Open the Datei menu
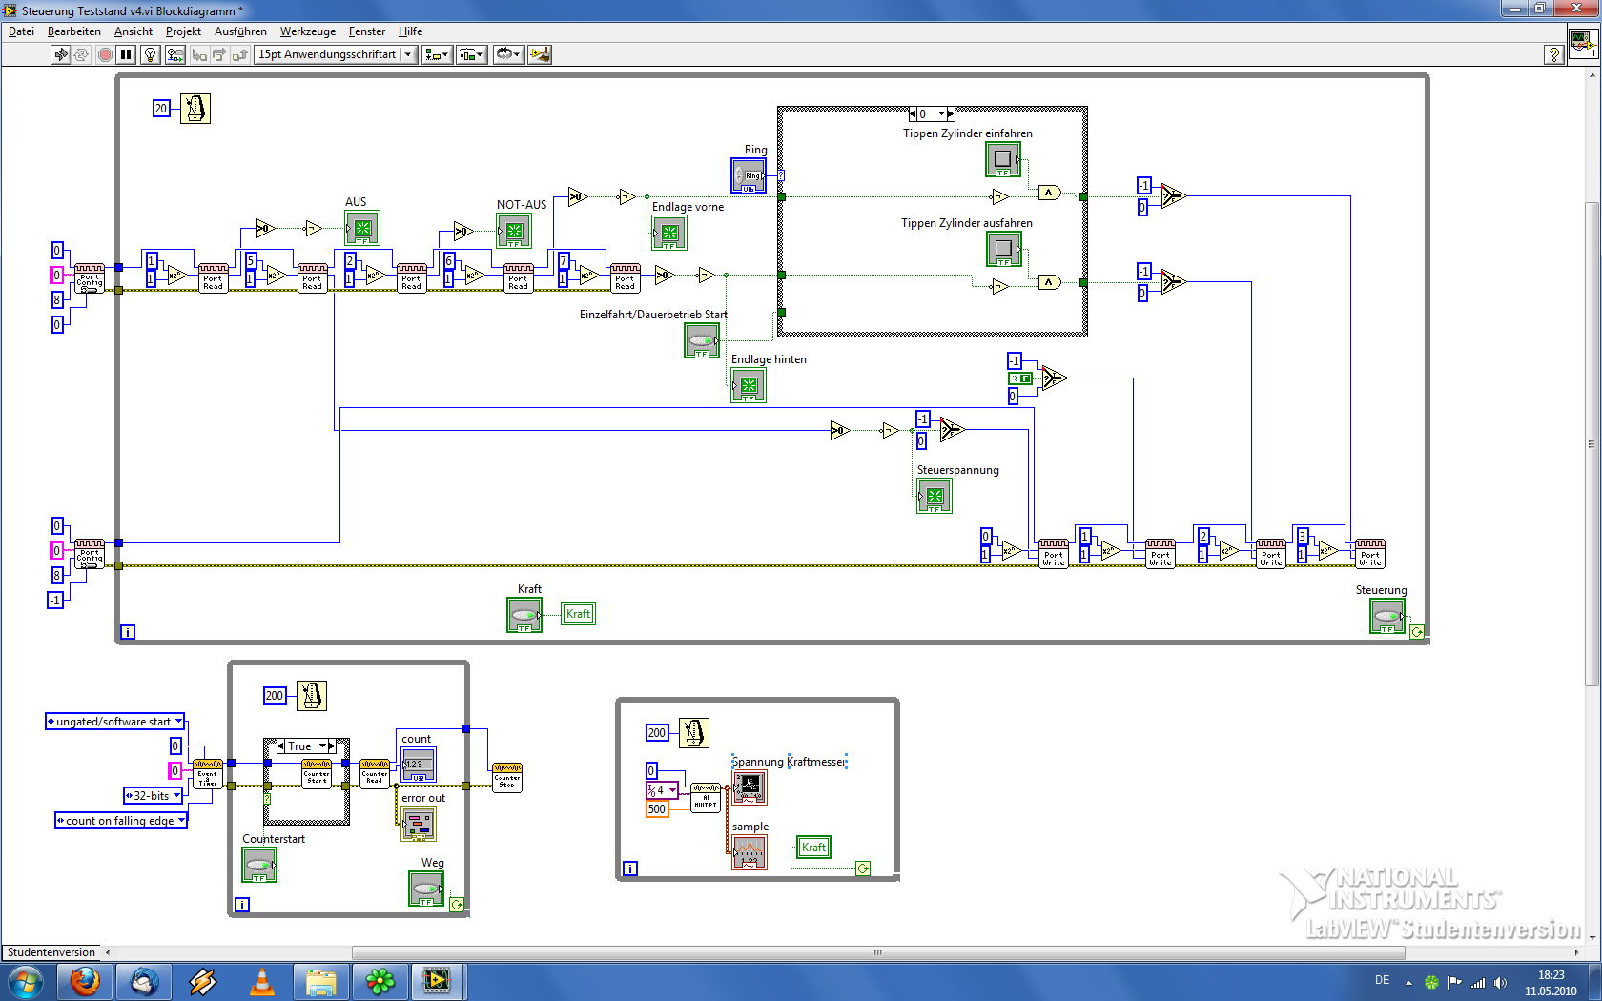The image size is (1602, 1001). 21,31
